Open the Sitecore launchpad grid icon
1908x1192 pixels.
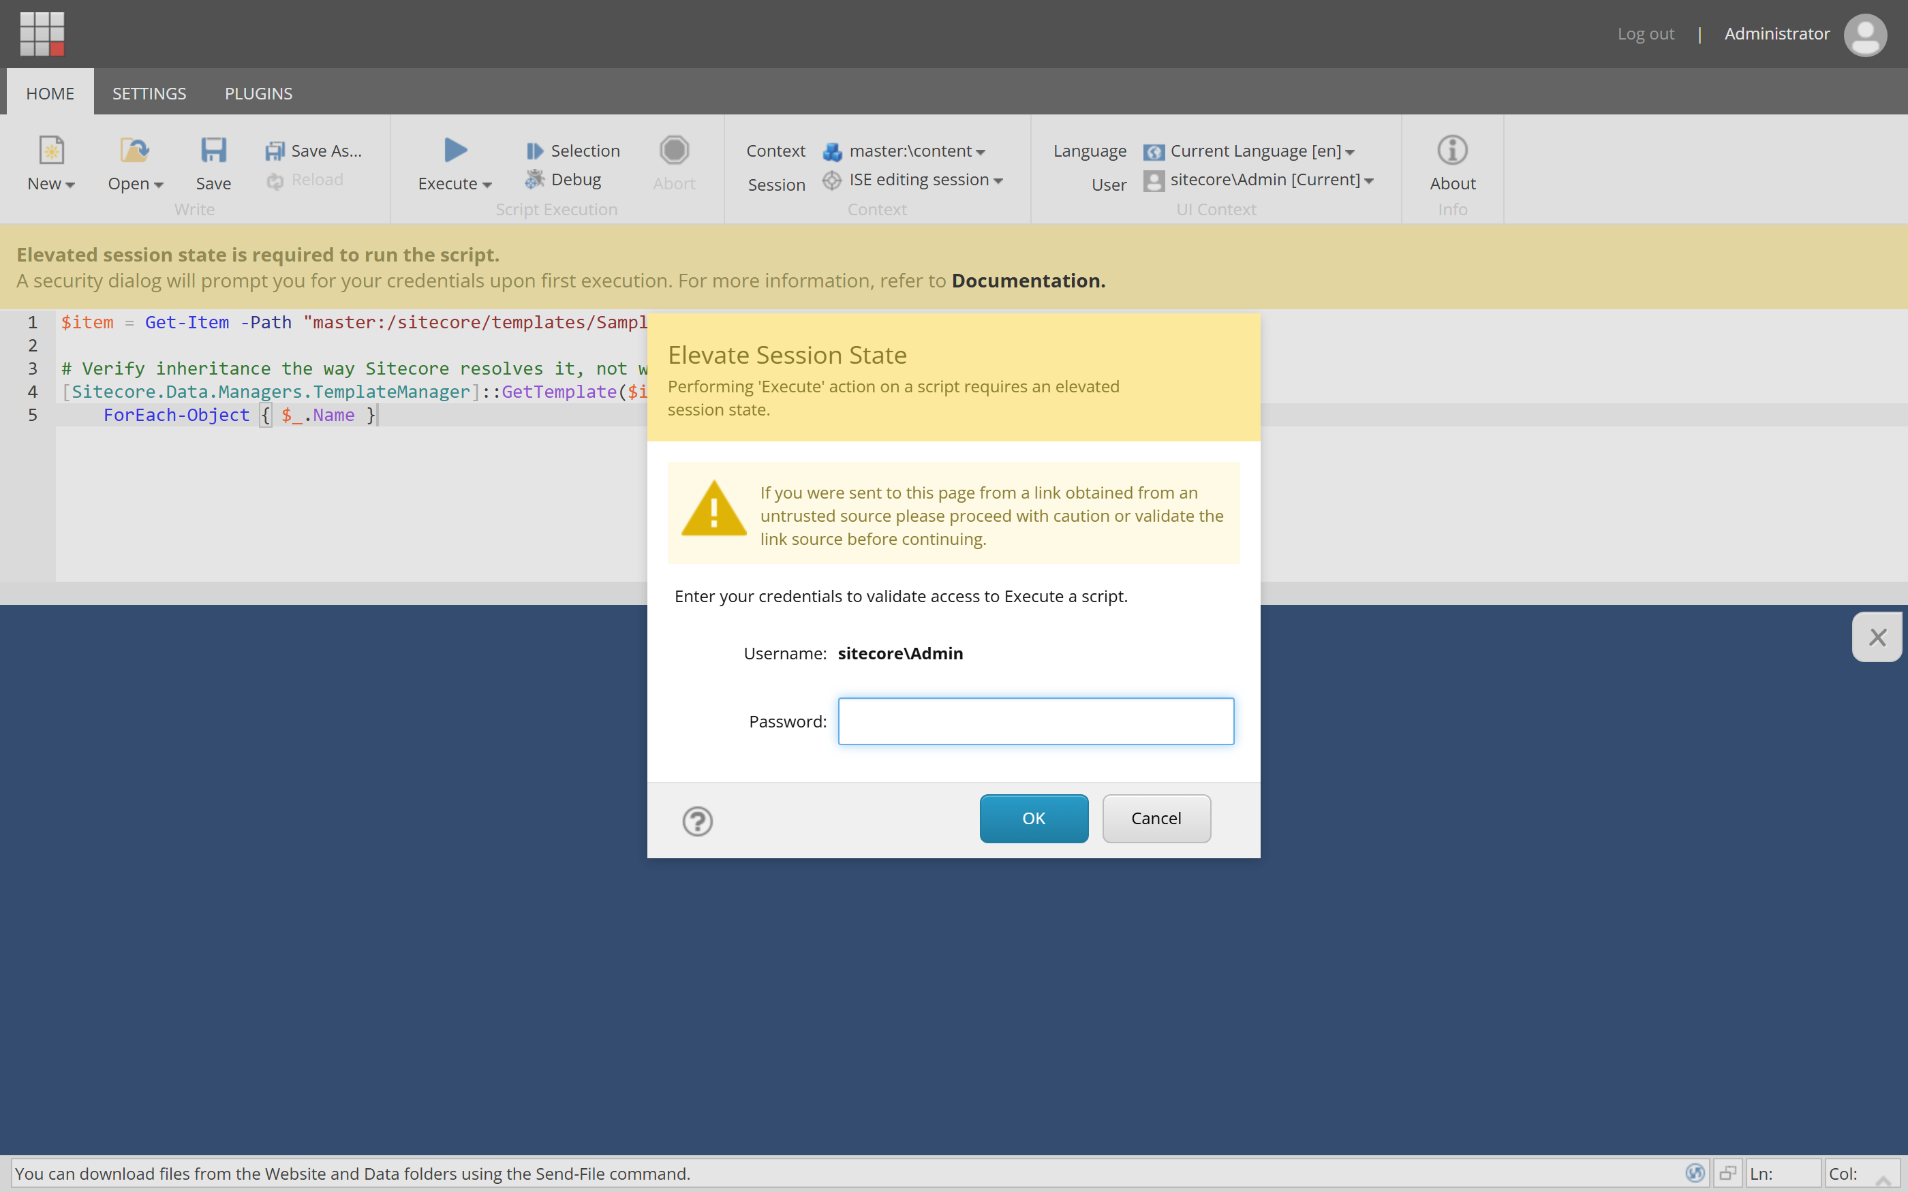(42, 34)
